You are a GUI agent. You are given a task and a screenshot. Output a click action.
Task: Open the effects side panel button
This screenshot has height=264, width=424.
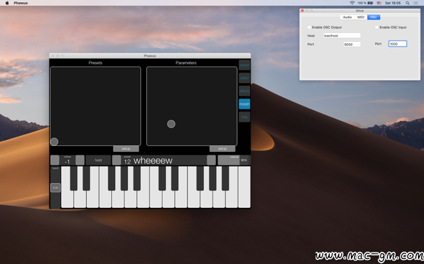tap(245, 91)
